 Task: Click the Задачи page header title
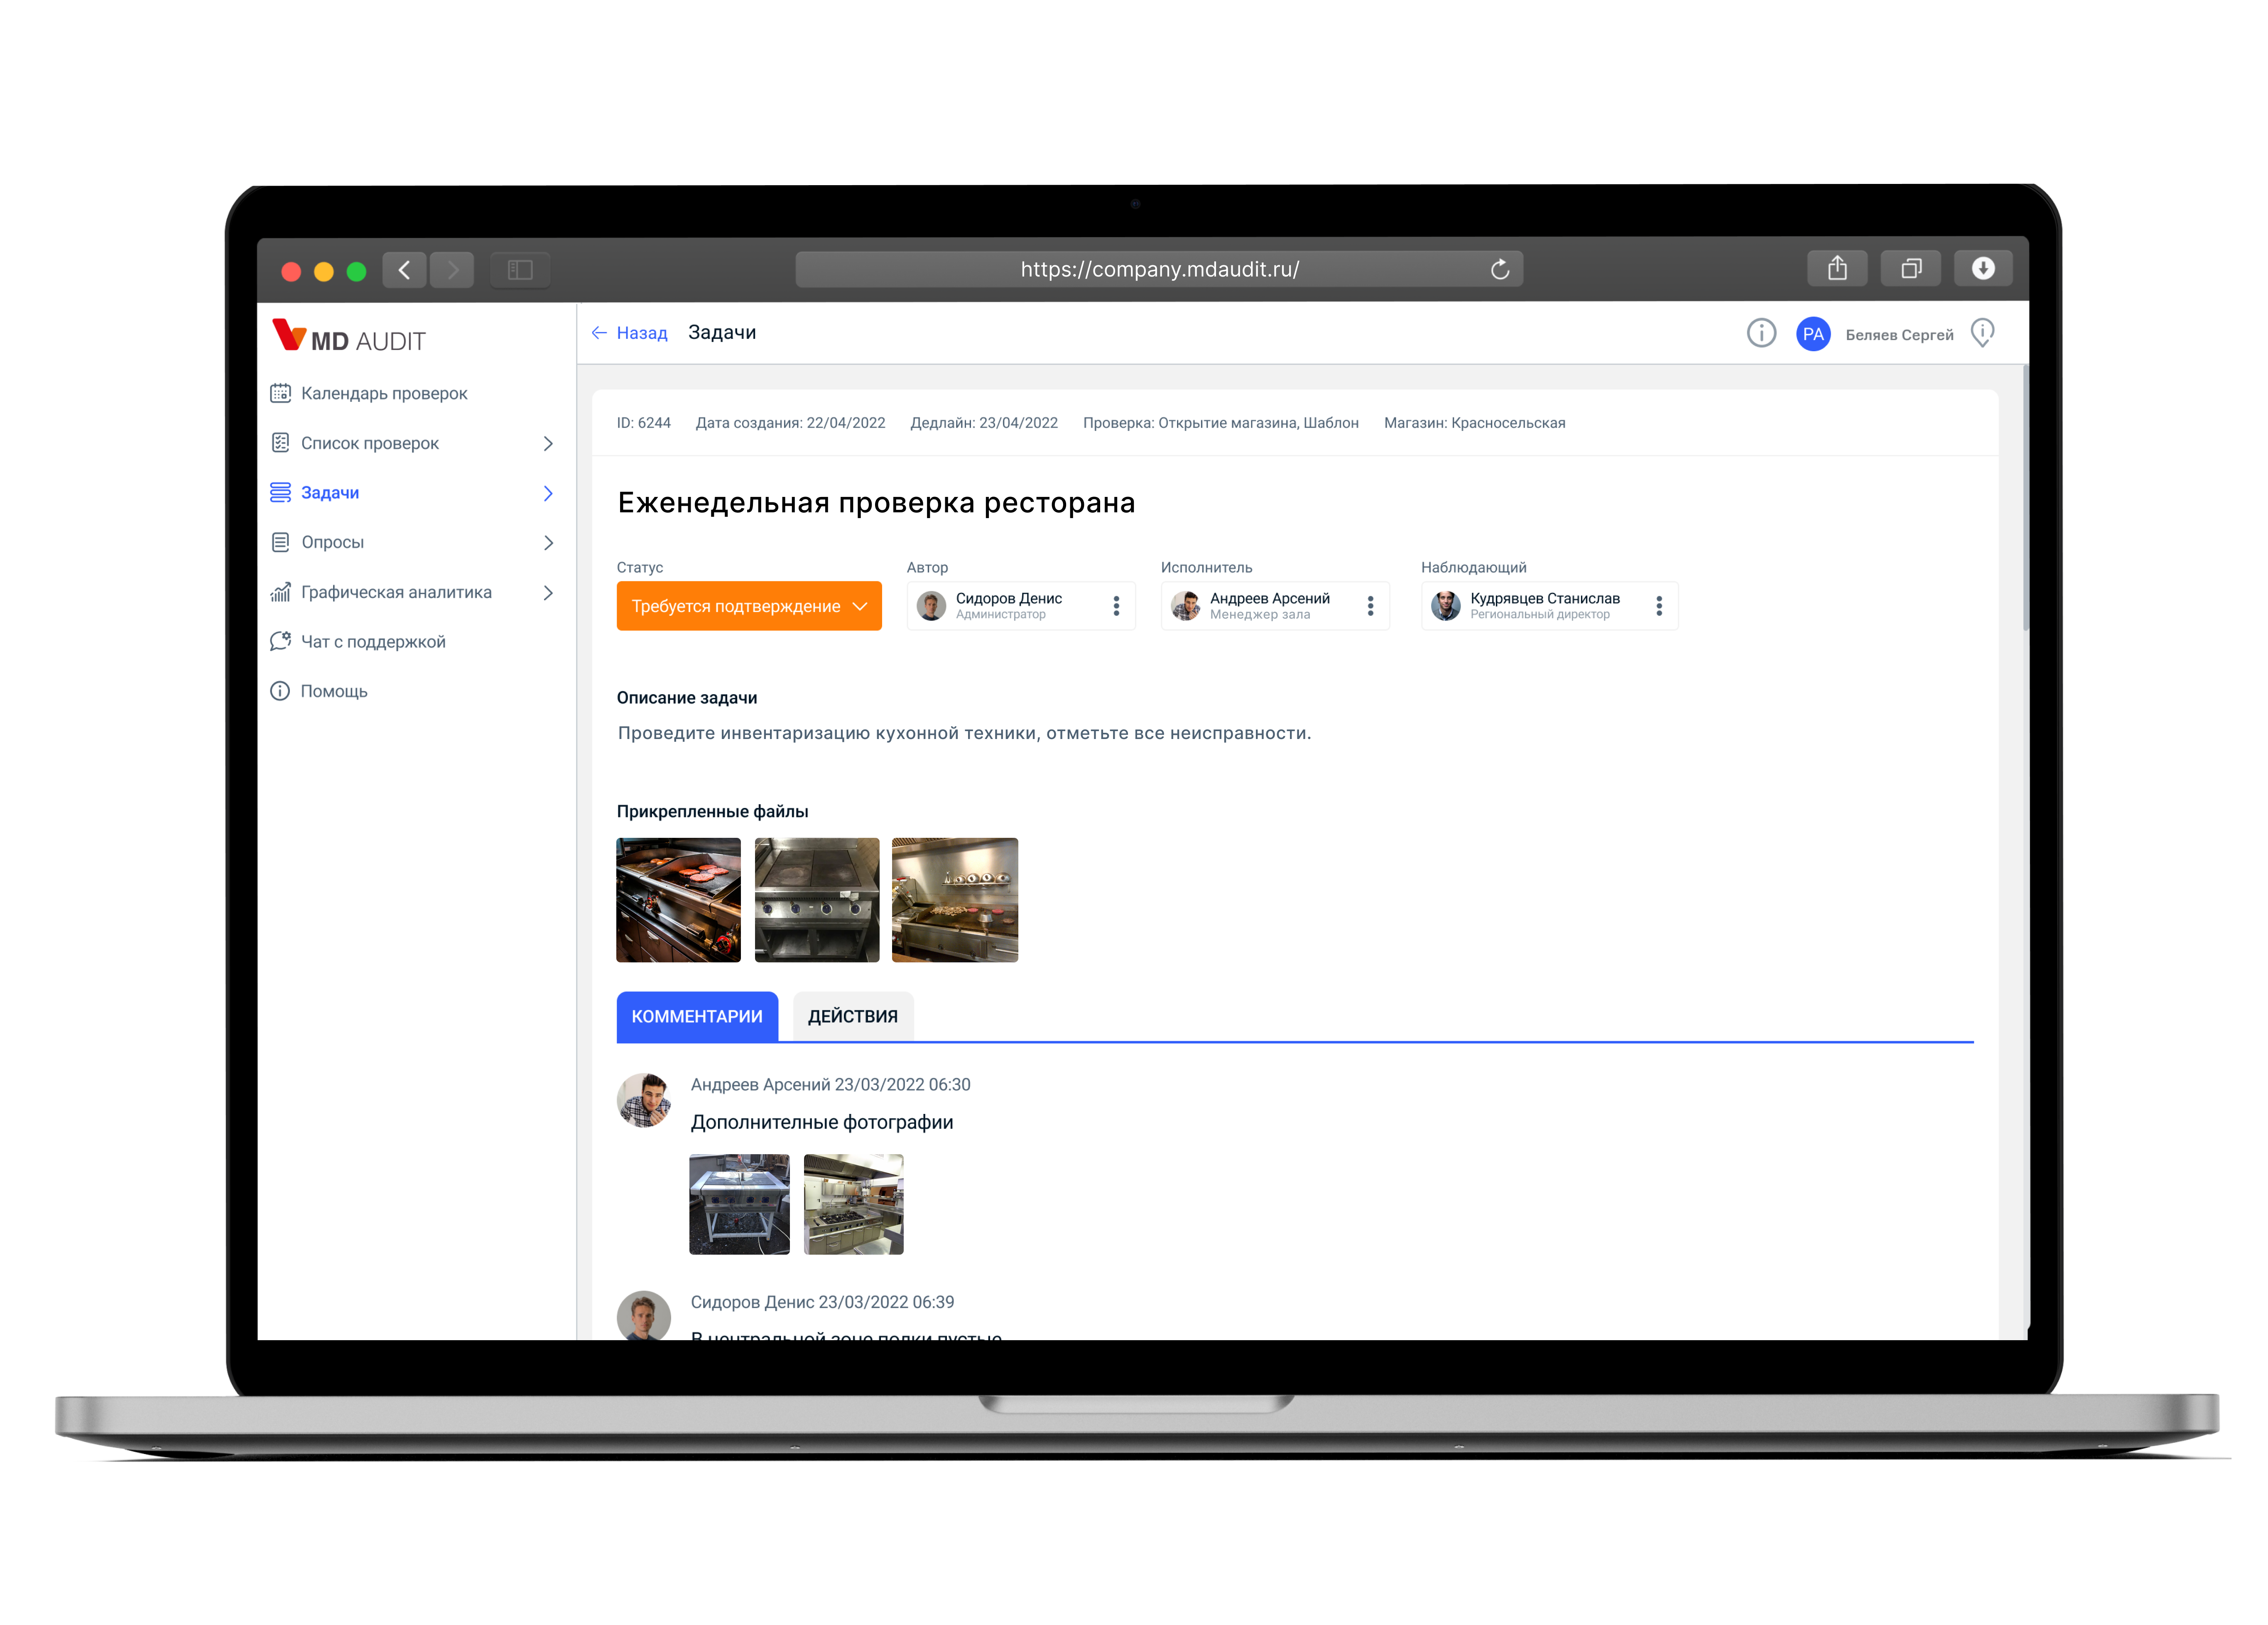[722, 333]
